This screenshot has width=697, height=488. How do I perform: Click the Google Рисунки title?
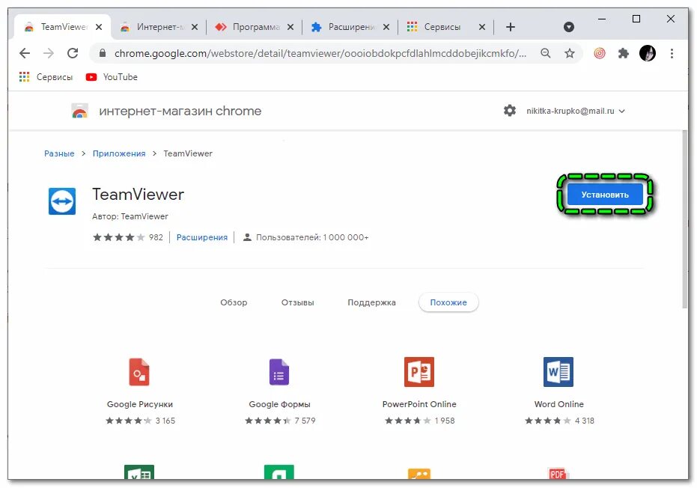coord(139,404)
